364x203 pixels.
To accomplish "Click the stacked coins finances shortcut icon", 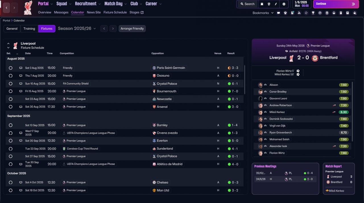I will pyautogui.click(x=327, y=13).
